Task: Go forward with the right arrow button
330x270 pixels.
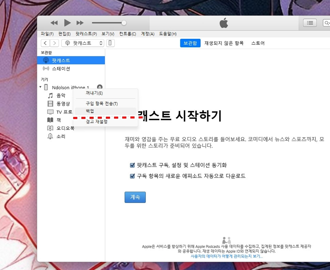Action: tap(54, 43)
